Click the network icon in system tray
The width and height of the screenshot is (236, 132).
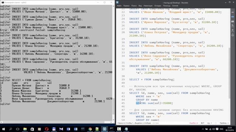point(210,129)
